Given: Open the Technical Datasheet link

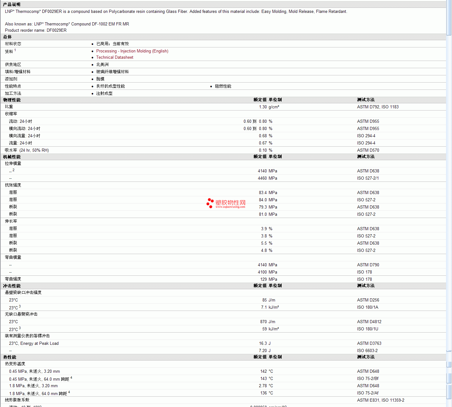Looking at the screenshot, I should [115, 57].
